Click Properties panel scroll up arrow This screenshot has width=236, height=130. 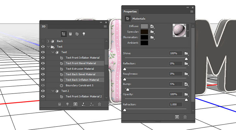193,26
